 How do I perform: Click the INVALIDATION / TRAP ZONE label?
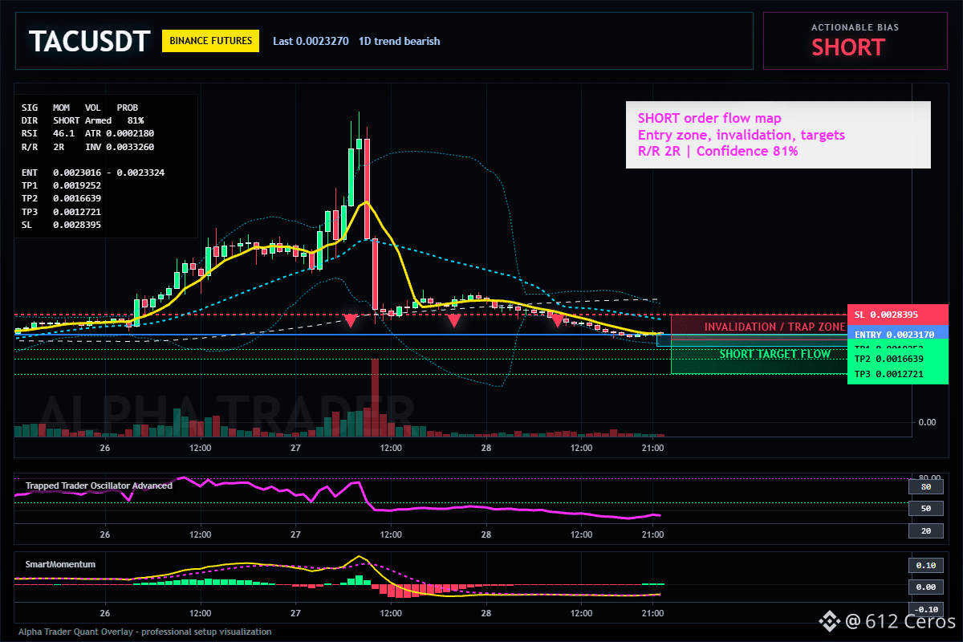click(774, 327)
